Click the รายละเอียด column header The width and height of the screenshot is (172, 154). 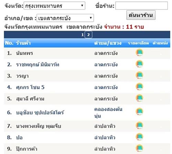pyautogui.click(x=138, y=43)
